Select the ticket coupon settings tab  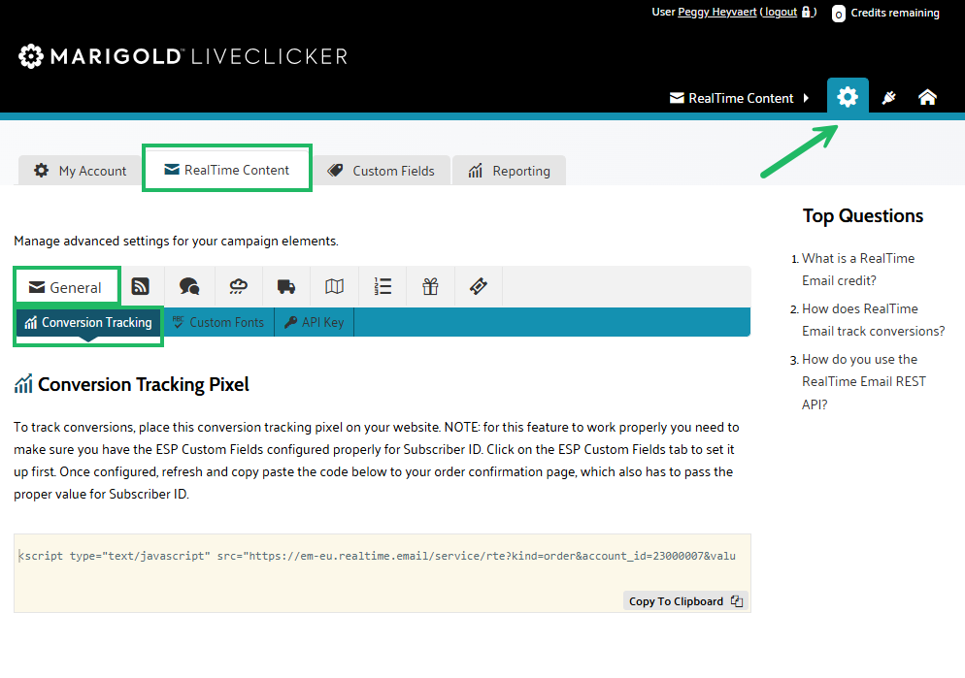pyautogui.click(x=478, y=286)
